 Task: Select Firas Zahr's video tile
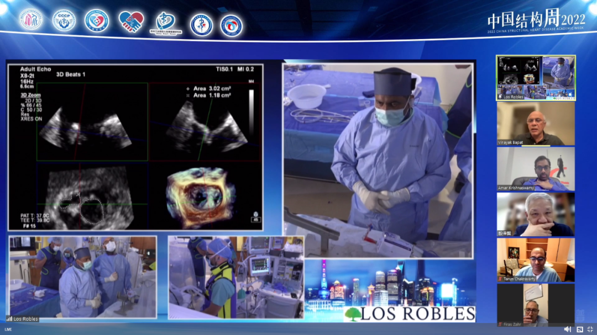pyautogui.click(x=535, y=305)
